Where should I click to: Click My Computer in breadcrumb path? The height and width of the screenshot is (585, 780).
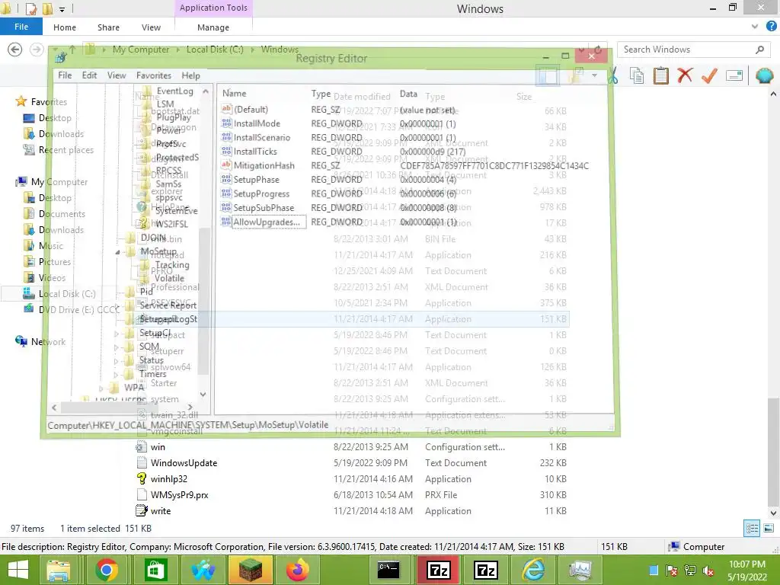[x=141, y=50]
